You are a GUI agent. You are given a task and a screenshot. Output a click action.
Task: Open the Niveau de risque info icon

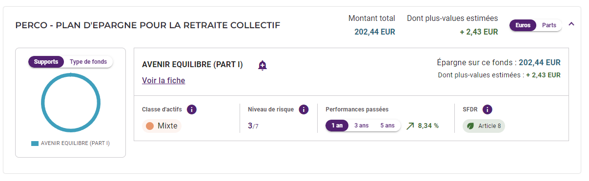[x=304, y=109]
